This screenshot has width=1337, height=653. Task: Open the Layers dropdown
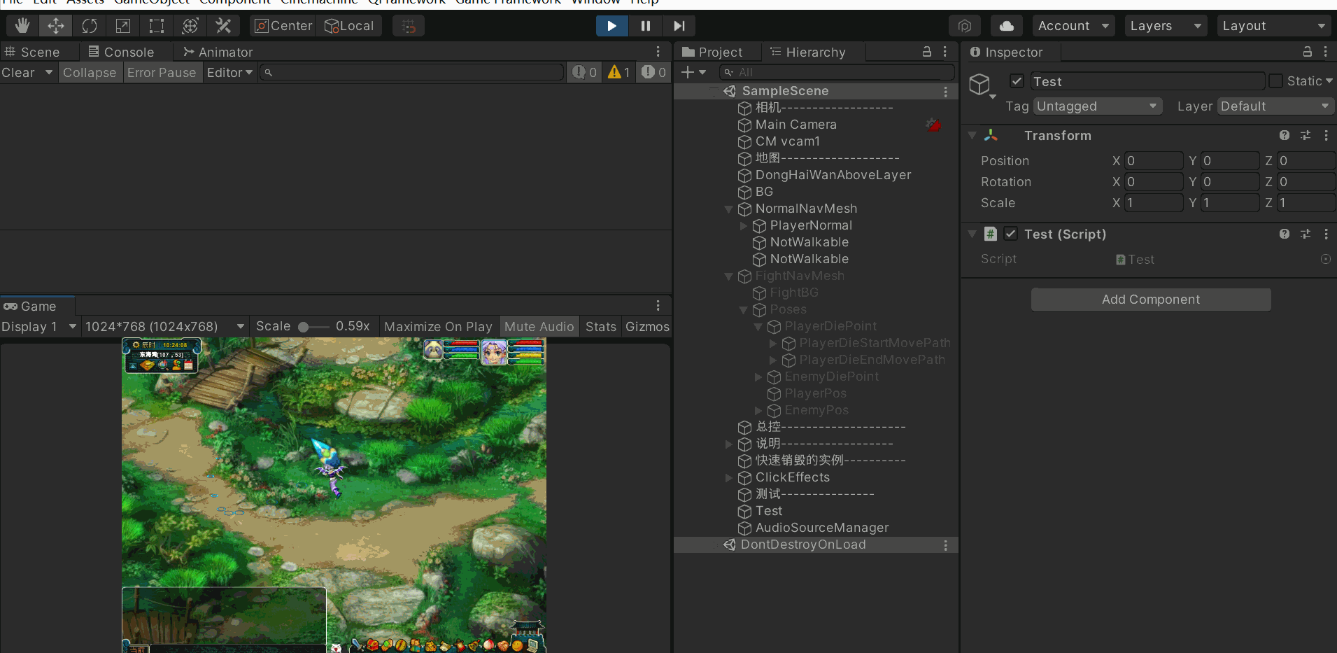1166,26
